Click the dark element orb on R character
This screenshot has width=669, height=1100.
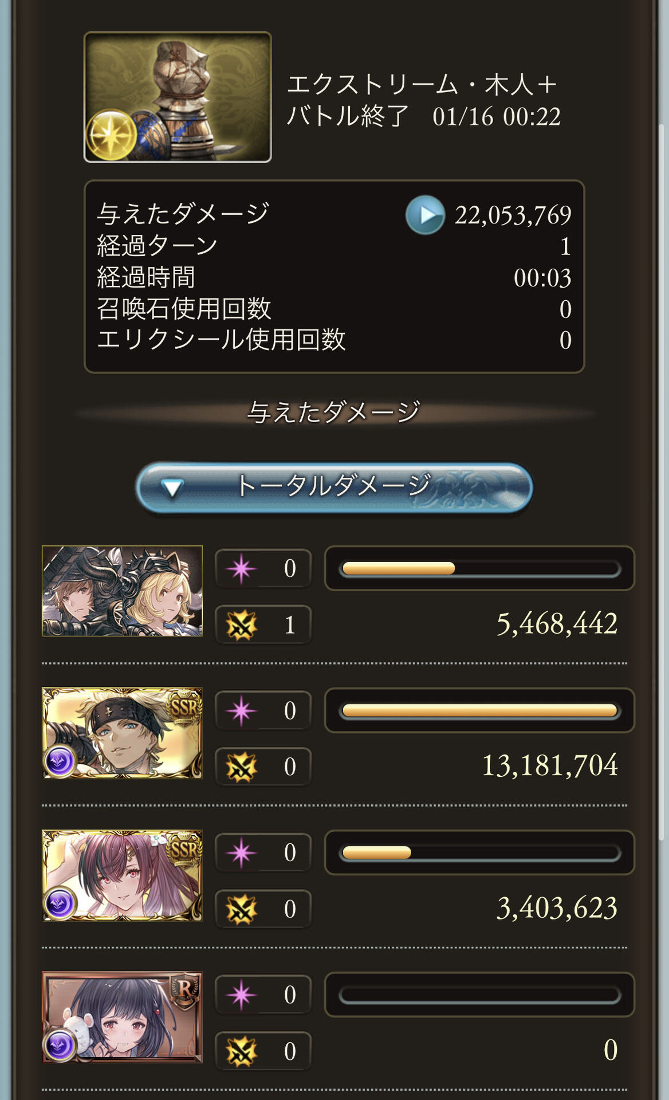pyautogui.click(x=60, y=1046)
